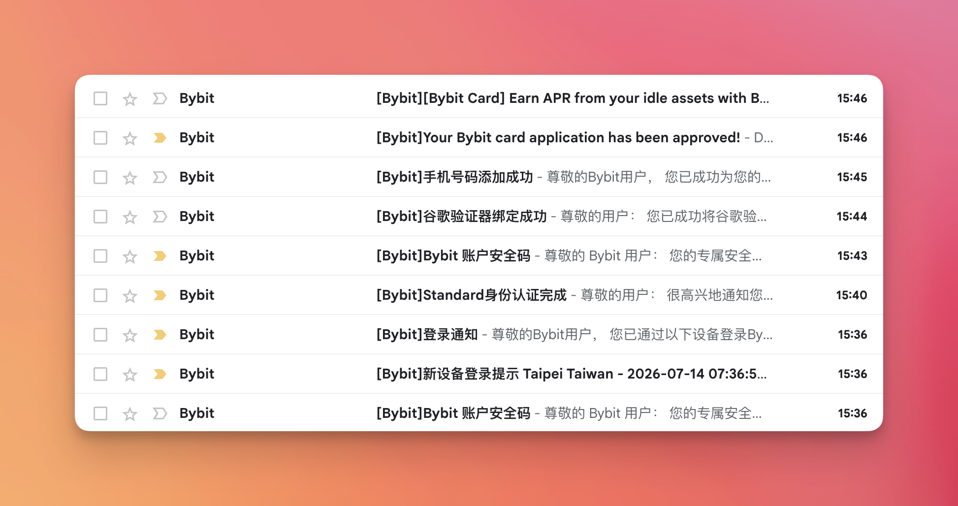Open the '[Bybit]谷歌验证器绑定成功' subject line
958x506 pixels.
[462, 217]
